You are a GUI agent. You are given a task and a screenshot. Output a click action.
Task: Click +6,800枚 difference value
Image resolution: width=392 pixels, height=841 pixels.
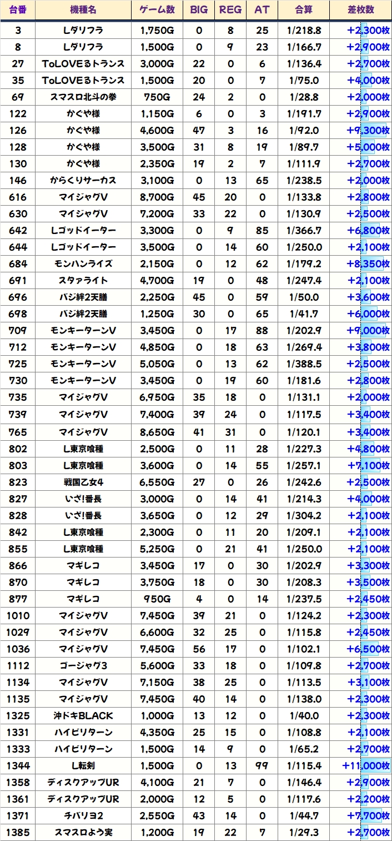[x=368, y=231]
